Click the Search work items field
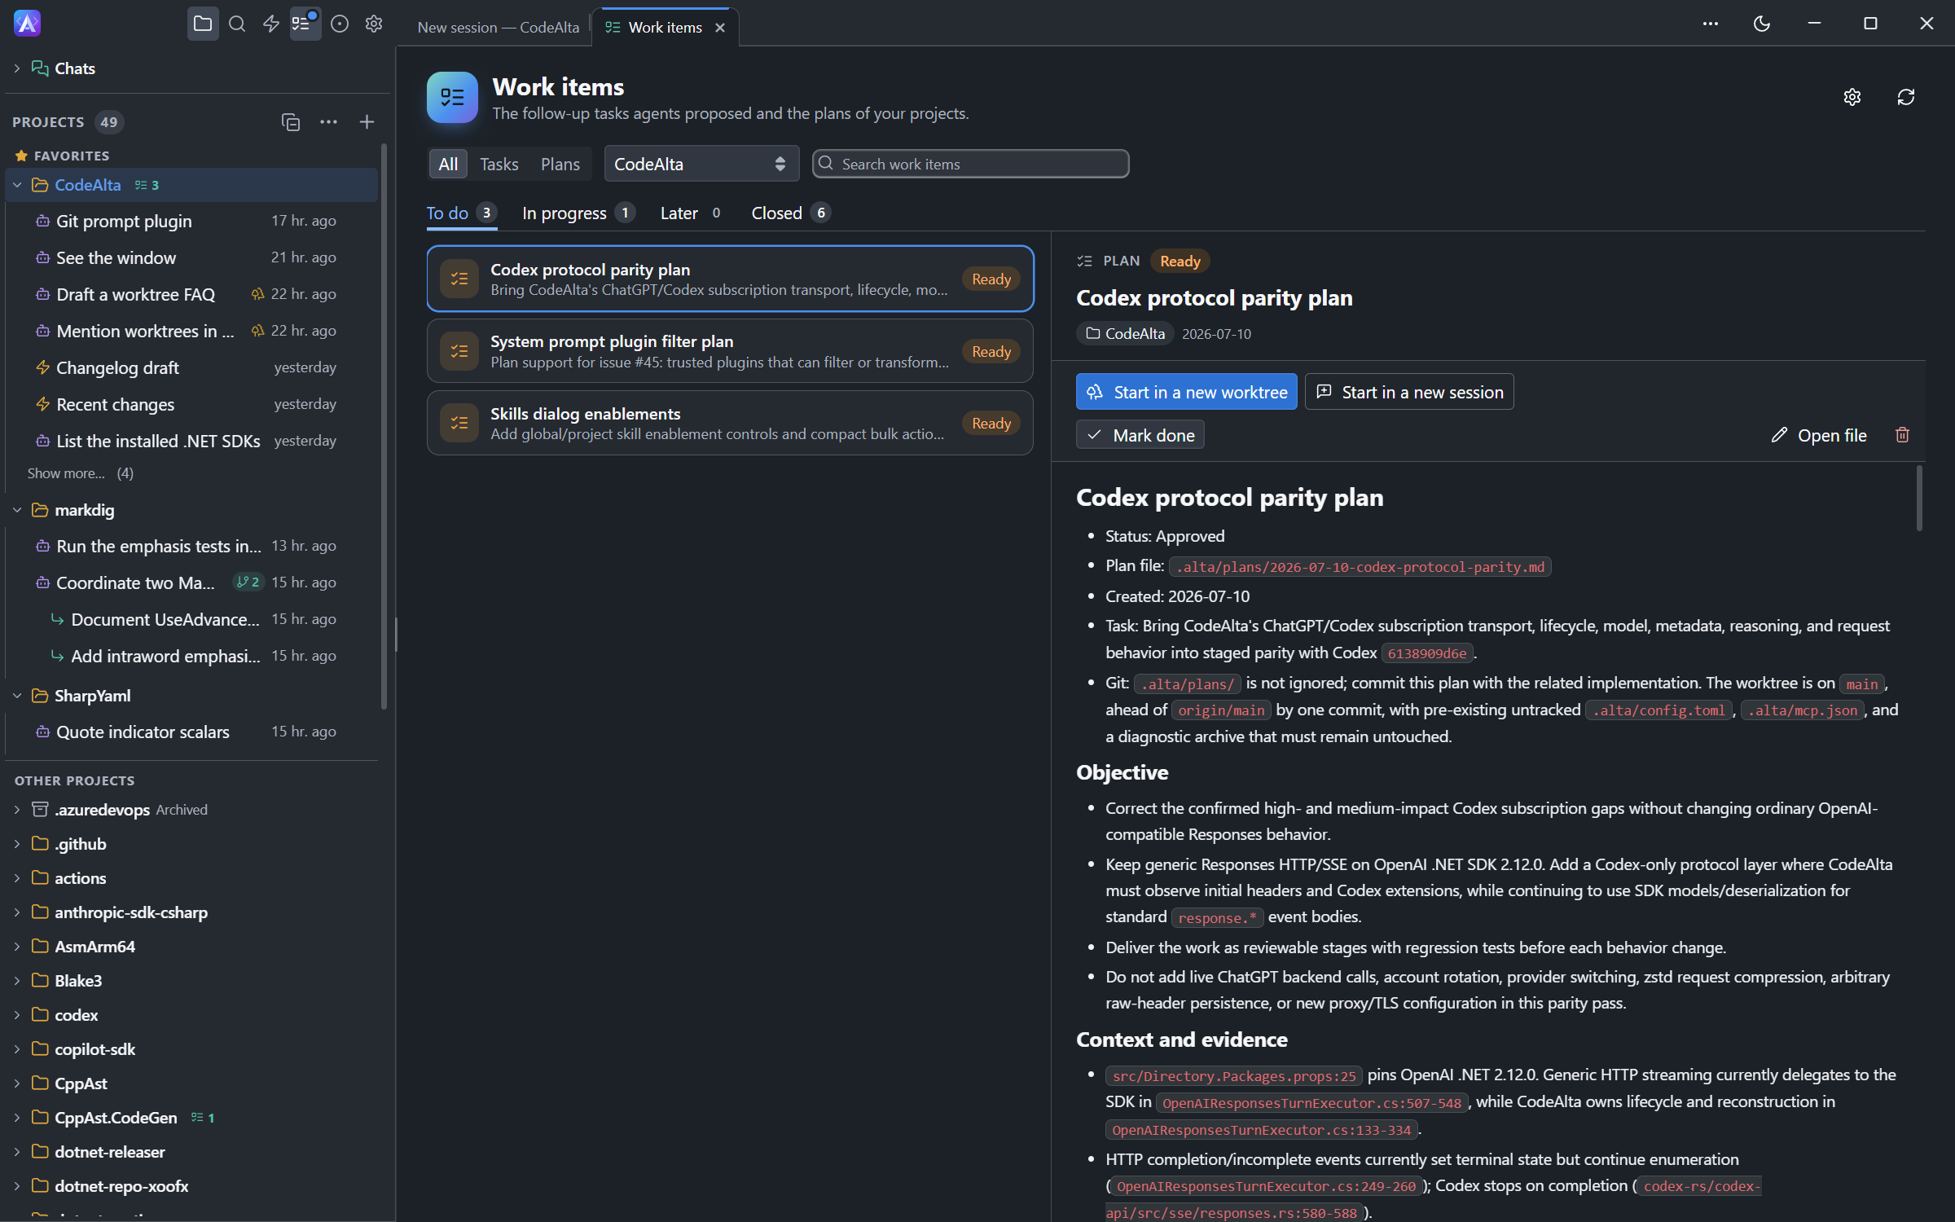 coord(970,164)
